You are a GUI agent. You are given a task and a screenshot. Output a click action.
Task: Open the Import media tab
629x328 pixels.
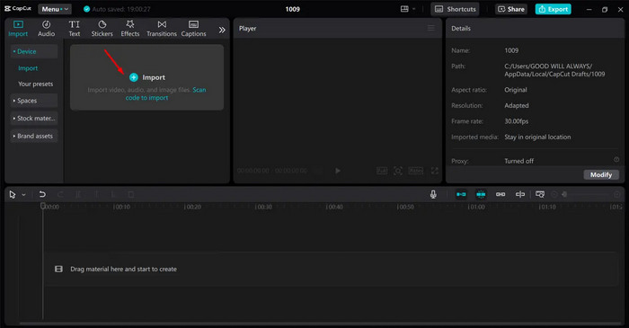coord(18,29)
